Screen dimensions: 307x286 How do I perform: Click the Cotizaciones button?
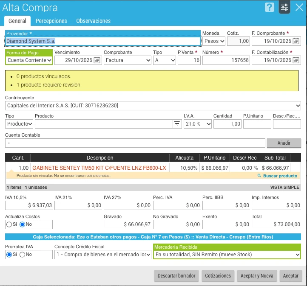tap(218, 276)
